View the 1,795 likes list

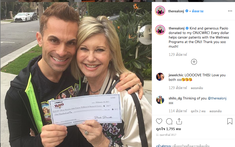168,129
